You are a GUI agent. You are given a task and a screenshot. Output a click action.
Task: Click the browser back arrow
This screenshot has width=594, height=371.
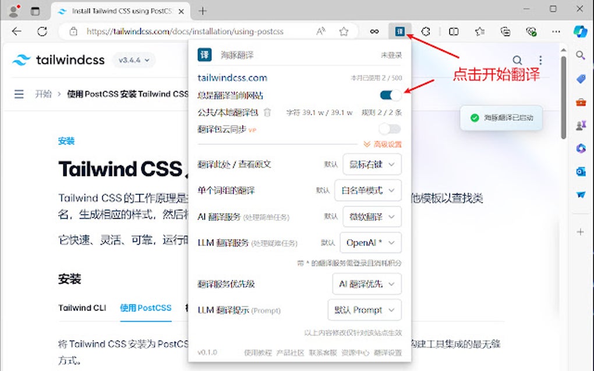(17, 31)
